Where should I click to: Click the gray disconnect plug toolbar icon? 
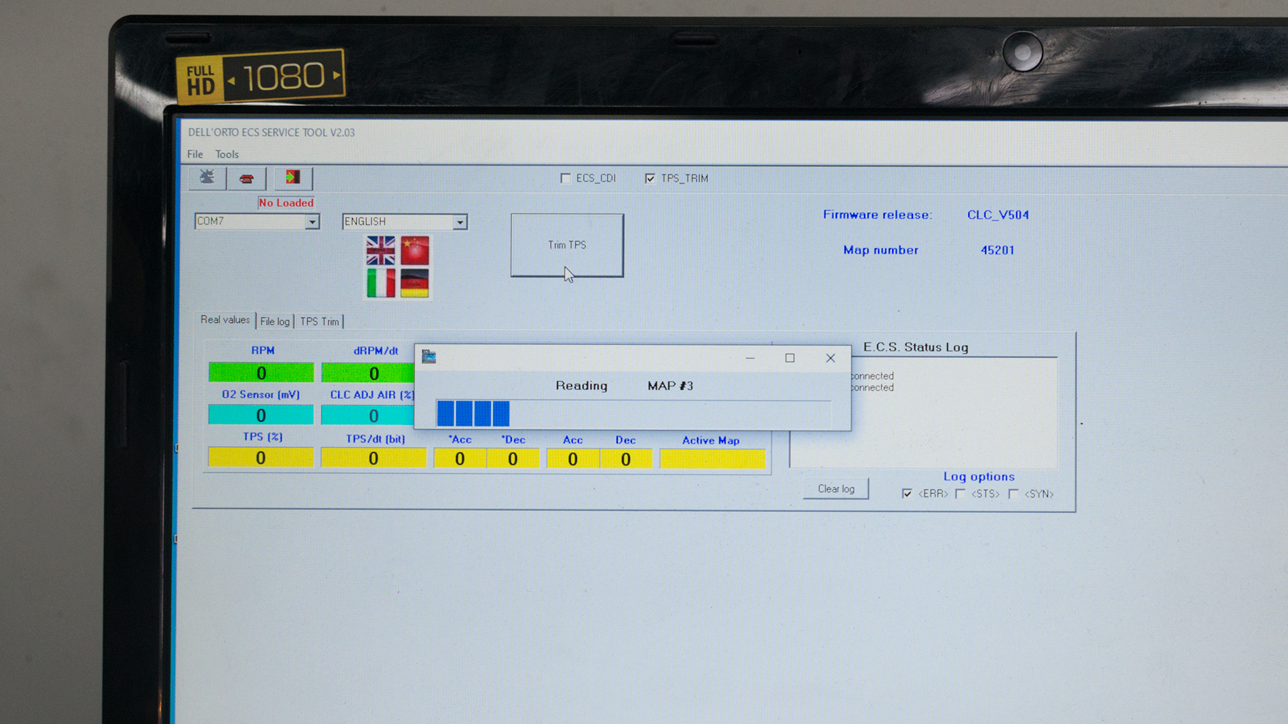[x=207, y=178]
